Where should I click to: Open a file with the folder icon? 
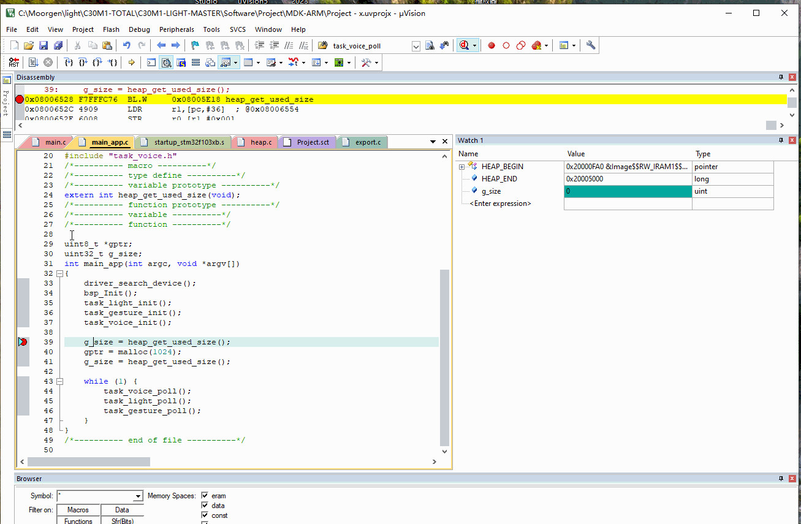29,45
